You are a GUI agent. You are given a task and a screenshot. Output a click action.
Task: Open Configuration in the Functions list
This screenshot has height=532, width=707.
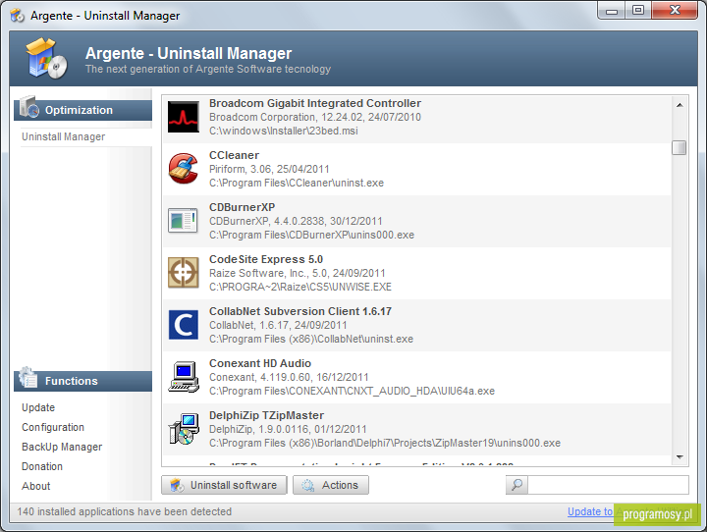pos(53,427)
